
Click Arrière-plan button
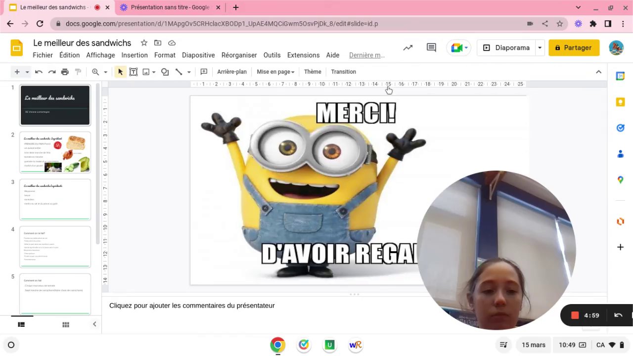click(232, 72)
